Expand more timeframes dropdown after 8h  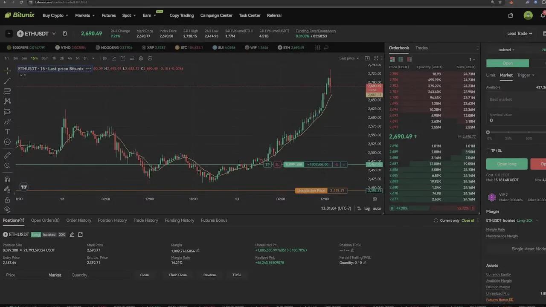click(x=93, y=58)
